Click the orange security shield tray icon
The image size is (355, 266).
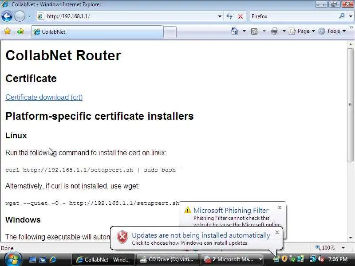point(284,259)
